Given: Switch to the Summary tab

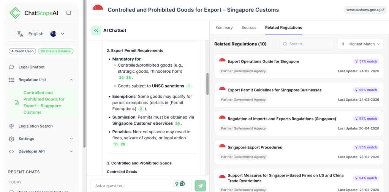Looking at the screenshot, I should coord(224,28).
